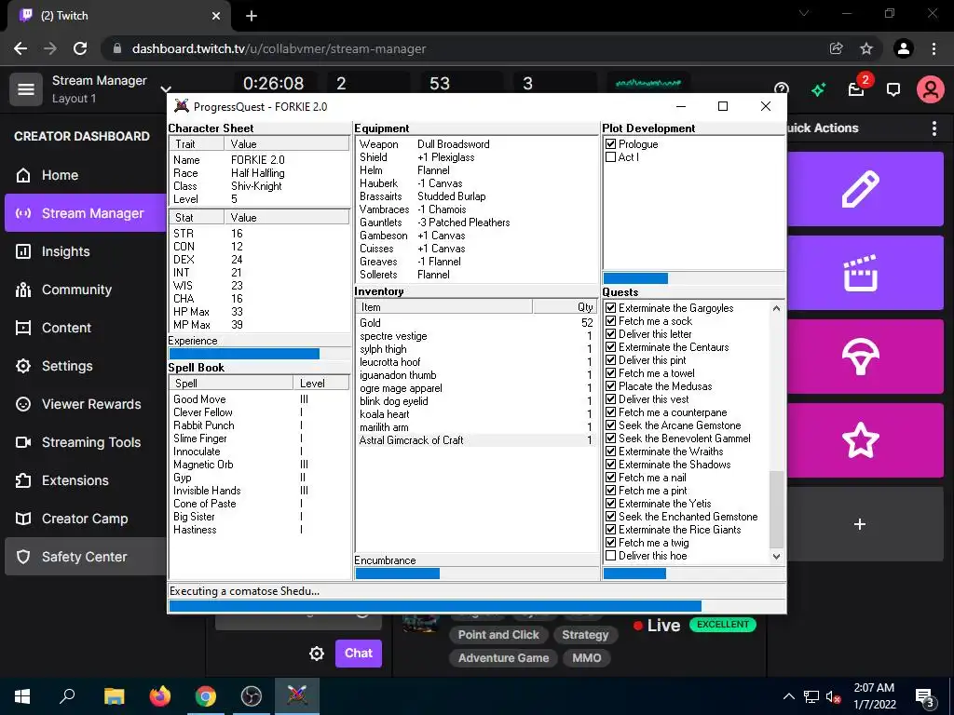Open the Twitch user avatar menu
Screen dimensions: 954x715
[x=931, y=89]
